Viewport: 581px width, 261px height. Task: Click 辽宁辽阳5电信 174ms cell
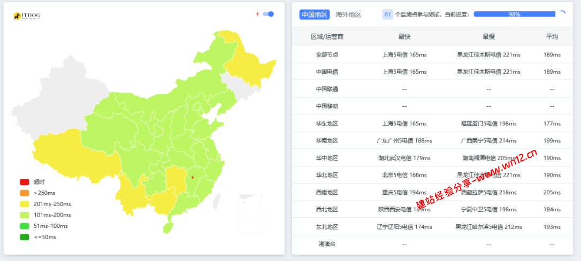404,227
